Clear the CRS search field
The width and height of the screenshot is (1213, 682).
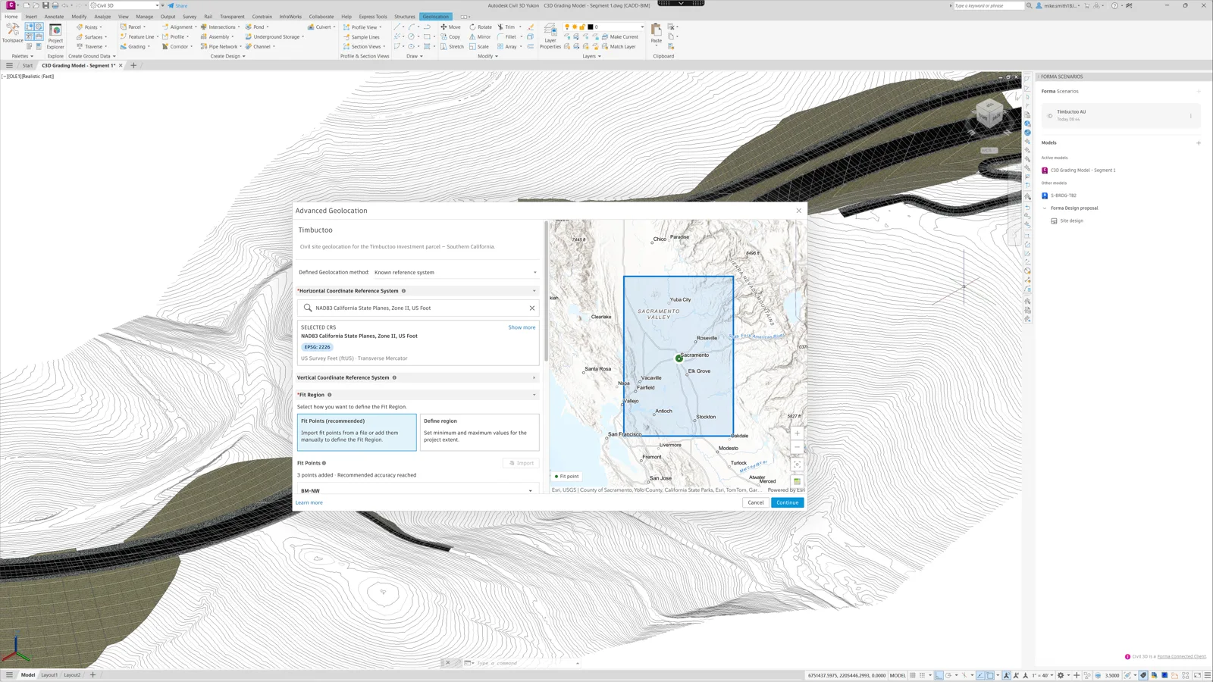pyautogui.click(x=532, y=308)
